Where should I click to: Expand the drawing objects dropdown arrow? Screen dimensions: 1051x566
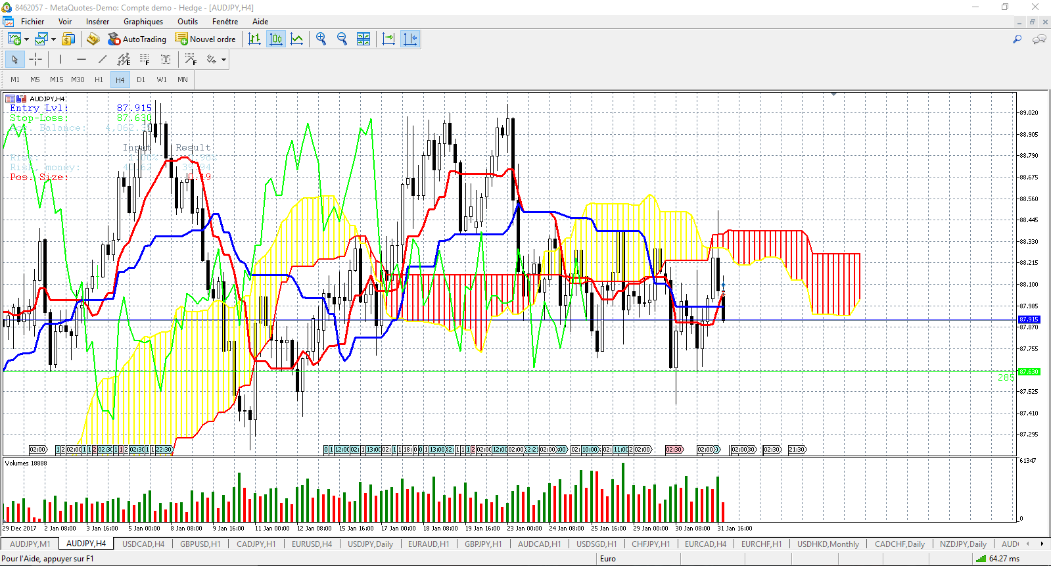point(224,60)
